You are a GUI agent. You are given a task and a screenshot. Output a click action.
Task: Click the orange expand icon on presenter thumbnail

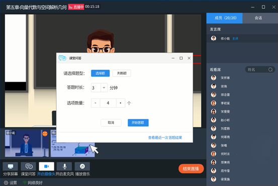click(x=45, y=134)
